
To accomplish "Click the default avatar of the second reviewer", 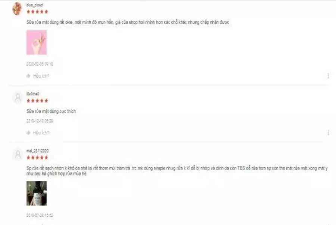I will click(x=18, y=98).
